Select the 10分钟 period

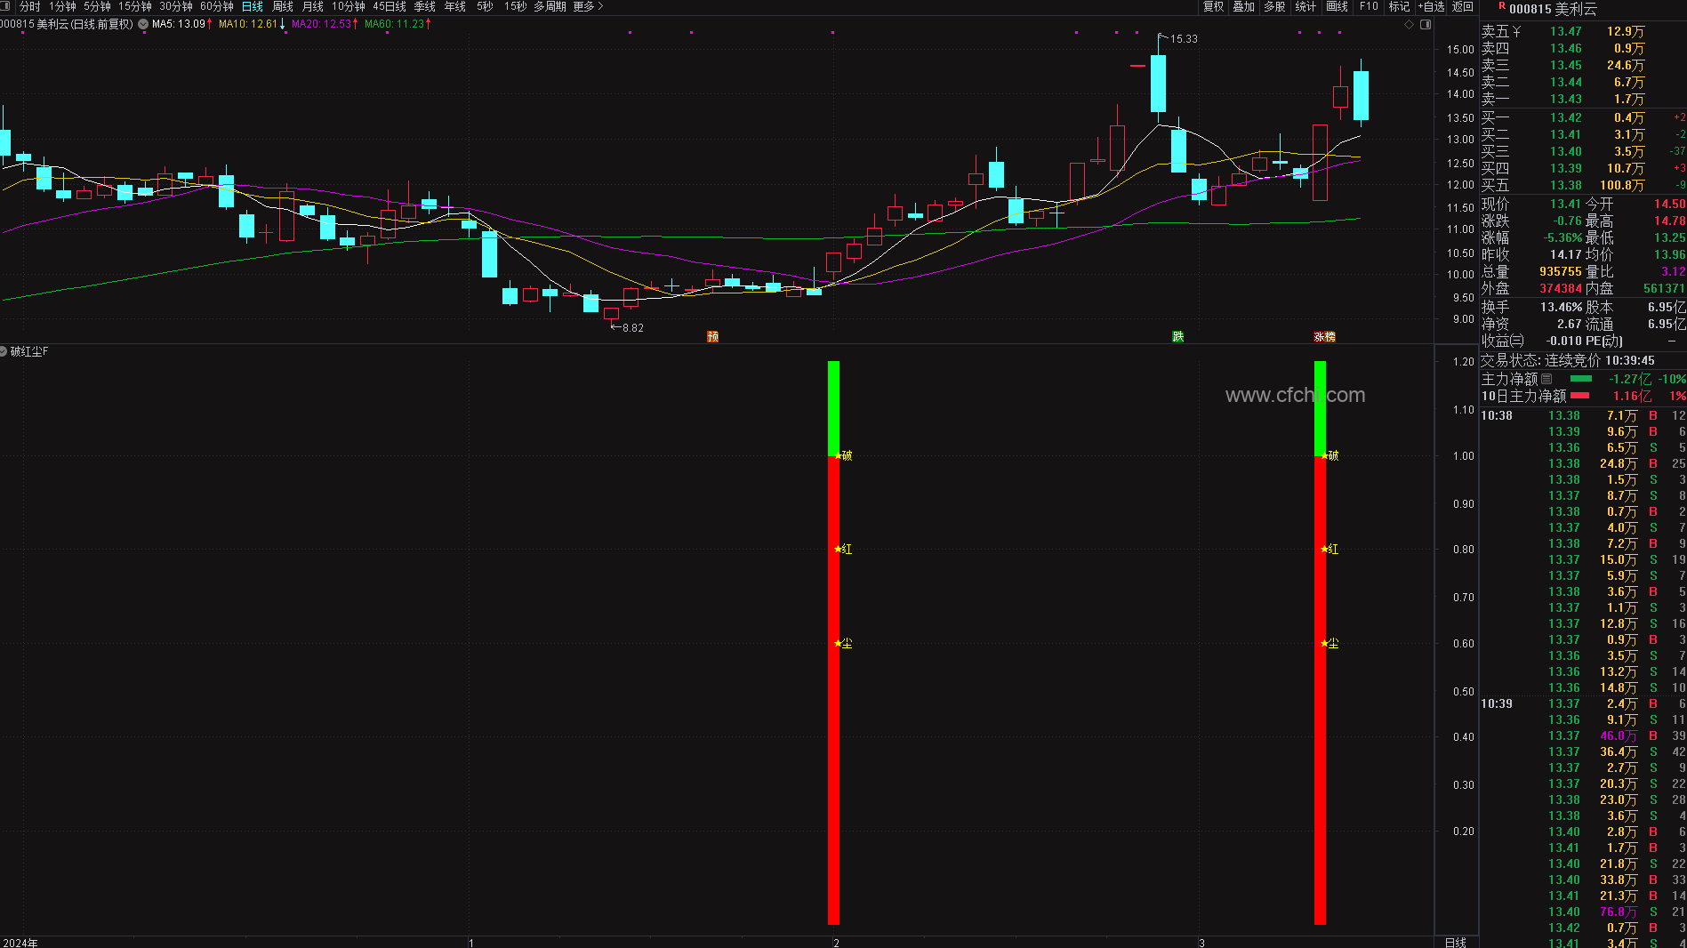[x=349, y=6]
